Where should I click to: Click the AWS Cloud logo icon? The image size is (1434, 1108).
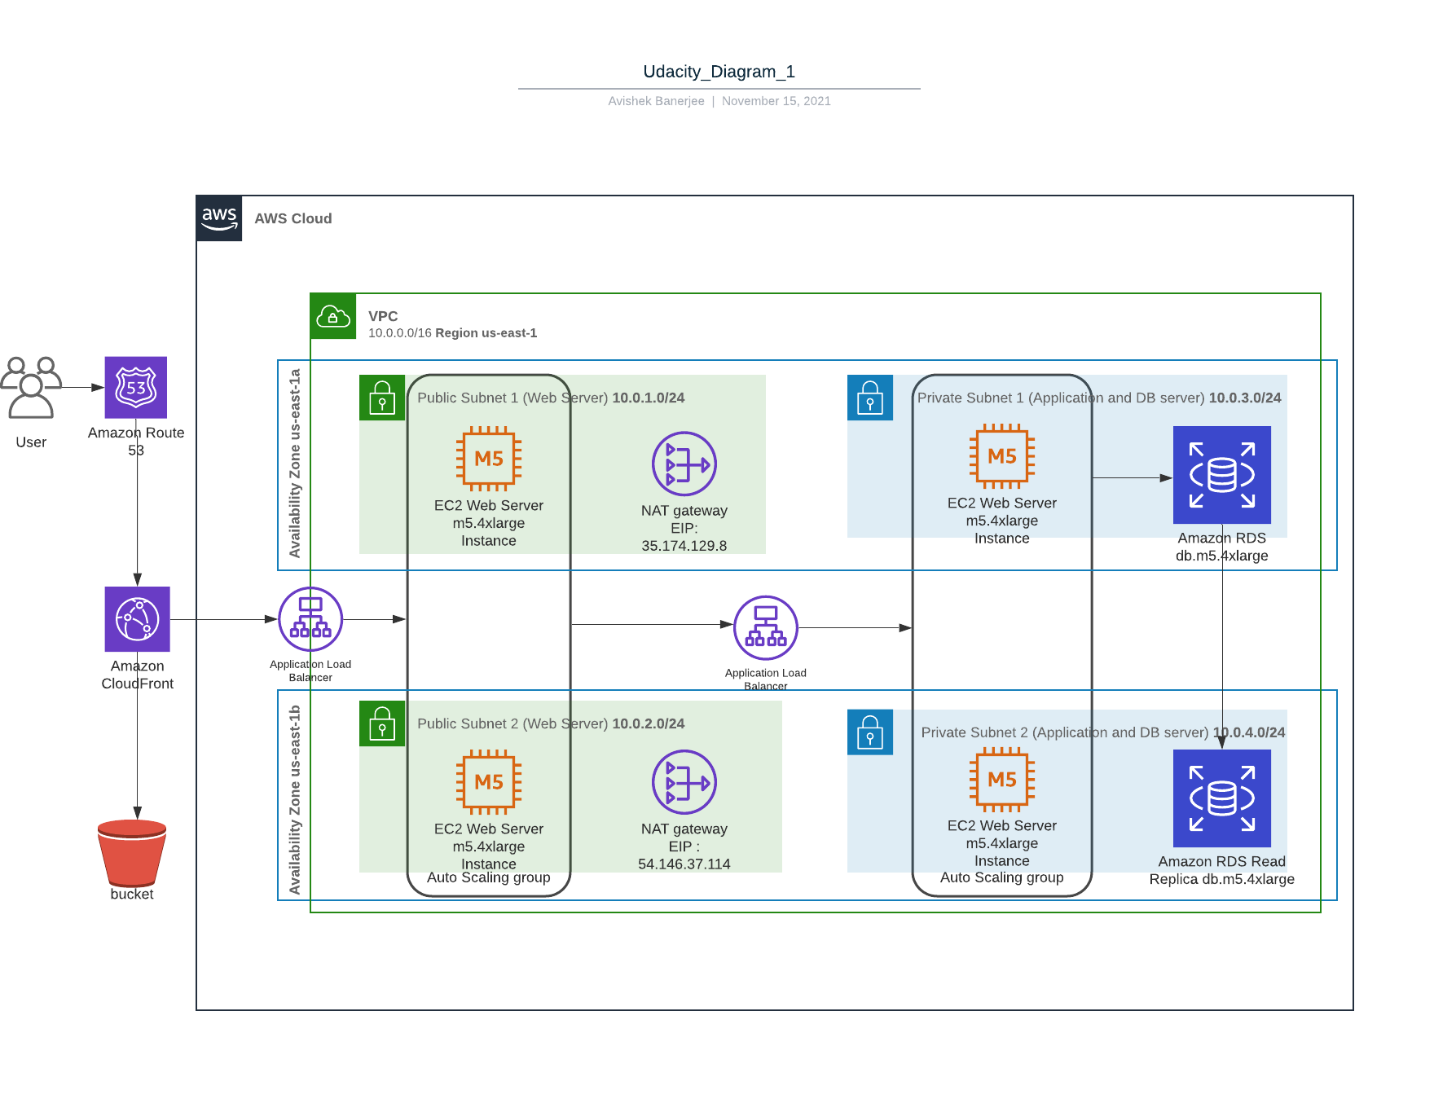click(219, 218)
